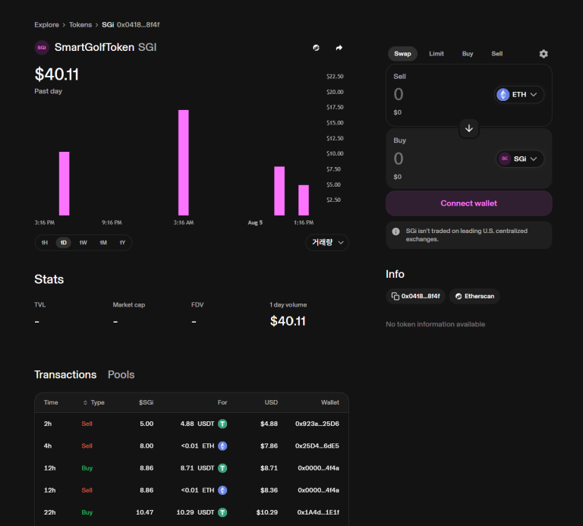Click the $SGi column header

click(x=146, y=402)
